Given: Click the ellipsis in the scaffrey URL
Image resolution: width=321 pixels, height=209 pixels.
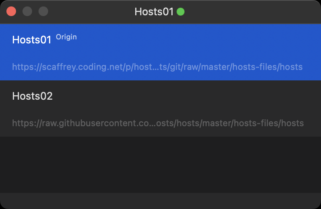Looking at the screenshot, I should (156, 67).
